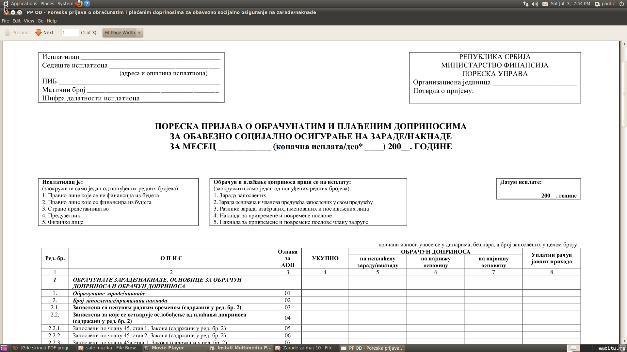
Task: Click the Previous page arrow icon
Action: click(x=8, y=33)
